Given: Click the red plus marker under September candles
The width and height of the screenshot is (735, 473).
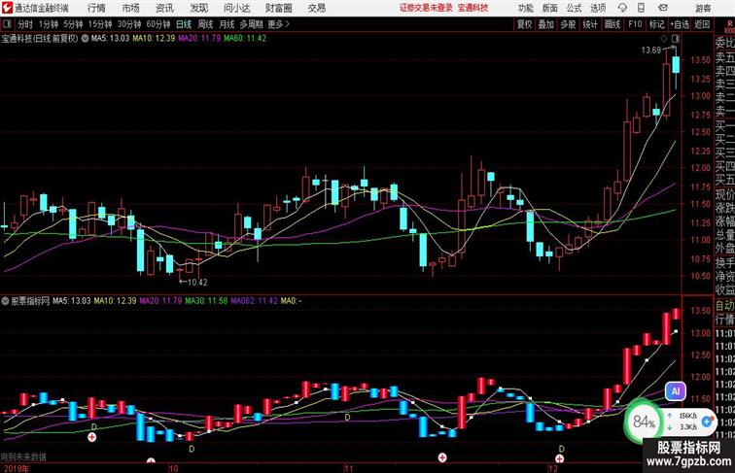Looking at the screenshot, I should (91, 437).
